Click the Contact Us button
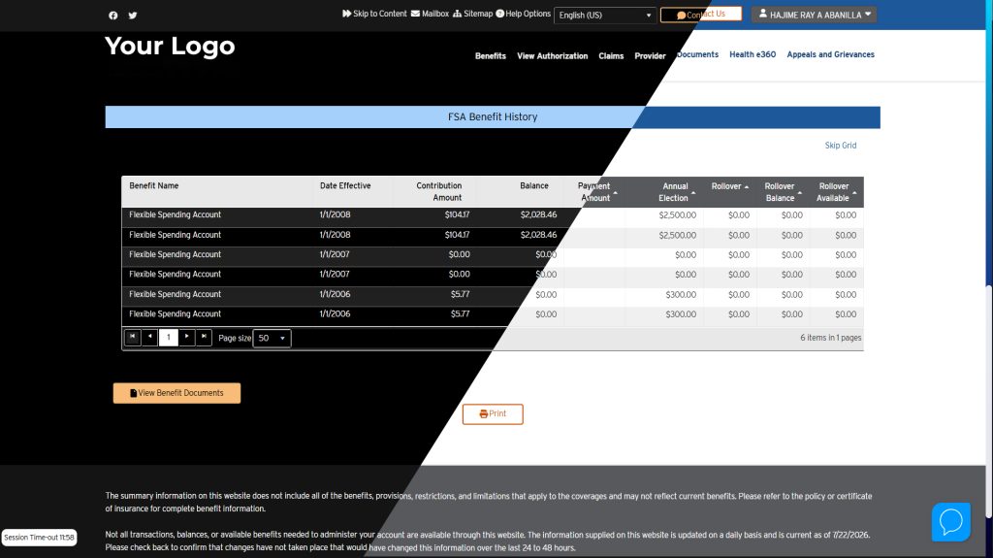The height and width of the screenshot is (558, 993). [701, 14]
